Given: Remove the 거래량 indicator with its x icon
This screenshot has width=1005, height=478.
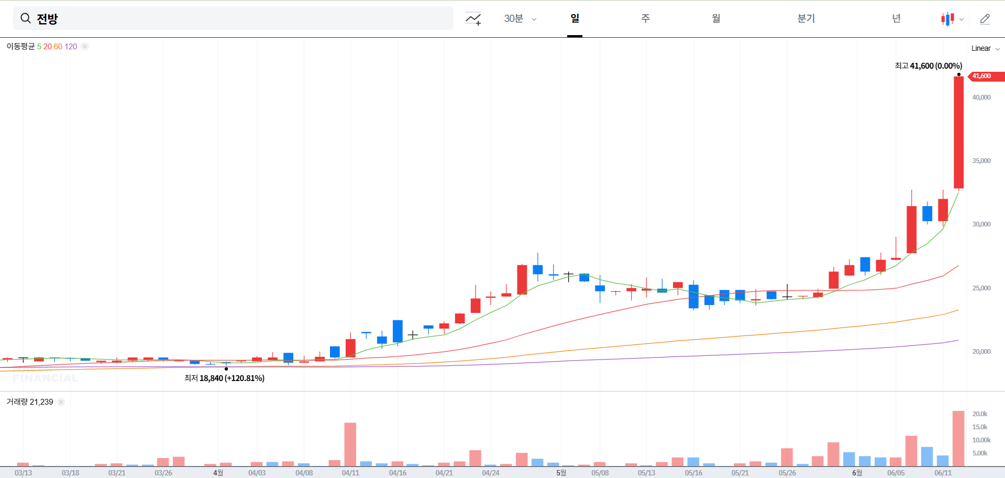Looking at the screenshot, I should [61, 402].
